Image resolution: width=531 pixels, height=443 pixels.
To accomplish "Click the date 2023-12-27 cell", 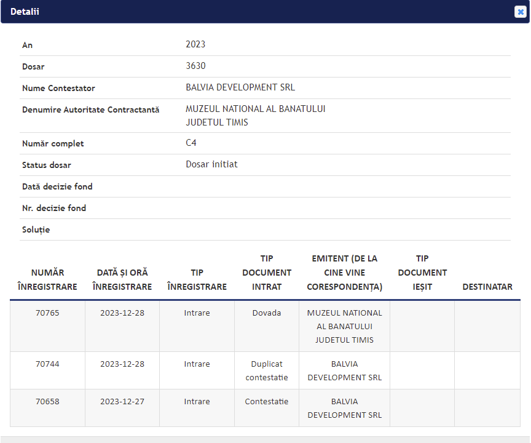I will tap(122, 402).
